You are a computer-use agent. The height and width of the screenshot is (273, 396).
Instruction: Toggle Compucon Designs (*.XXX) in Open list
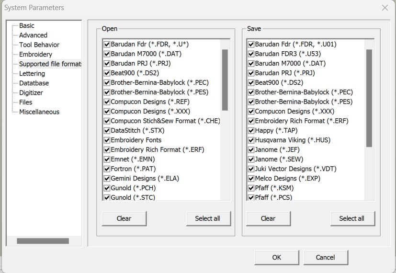(107, 112)
